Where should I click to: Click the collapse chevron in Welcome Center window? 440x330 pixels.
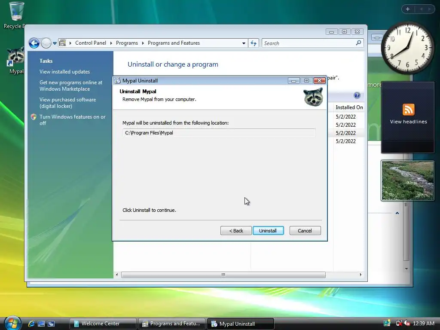(x=397, y=213)
